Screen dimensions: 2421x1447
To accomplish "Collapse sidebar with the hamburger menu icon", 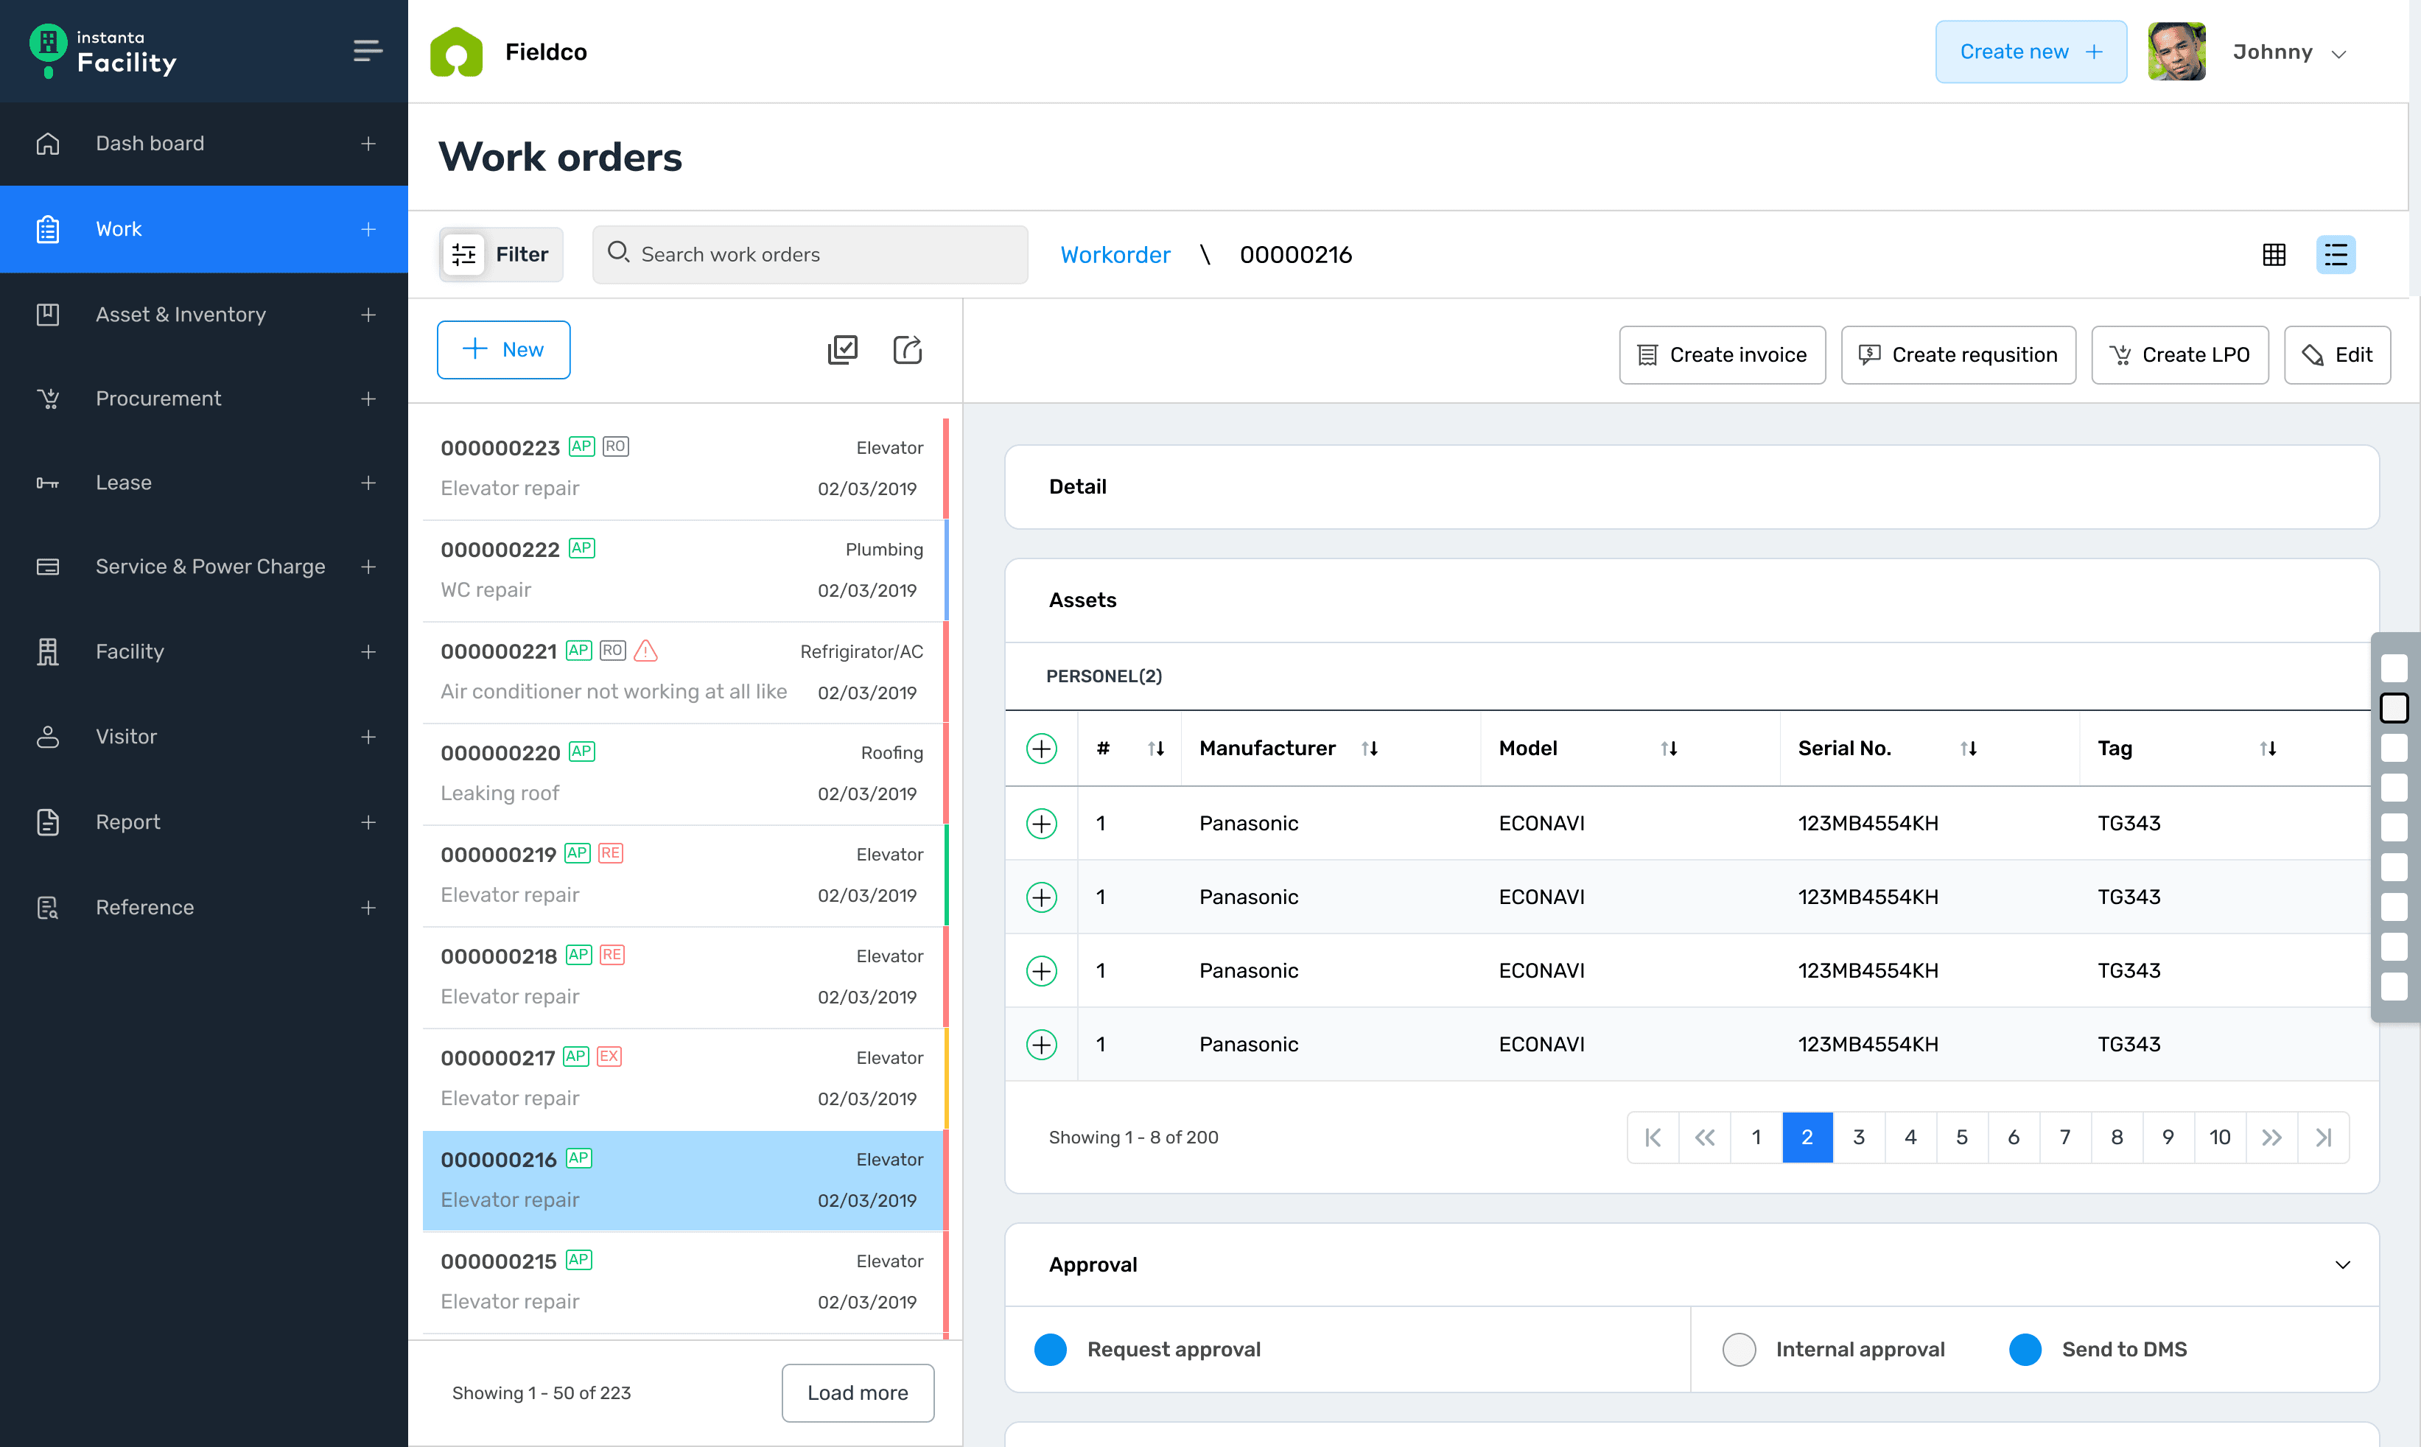I will [367, 51].
